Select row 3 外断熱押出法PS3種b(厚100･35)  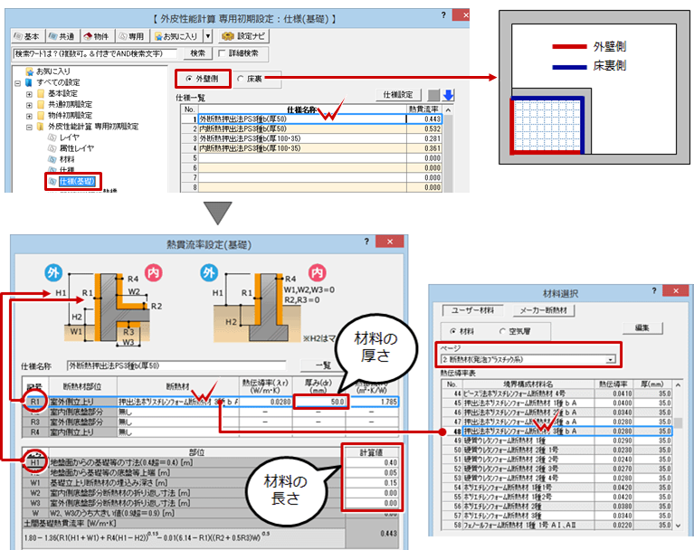coord(311,138)
